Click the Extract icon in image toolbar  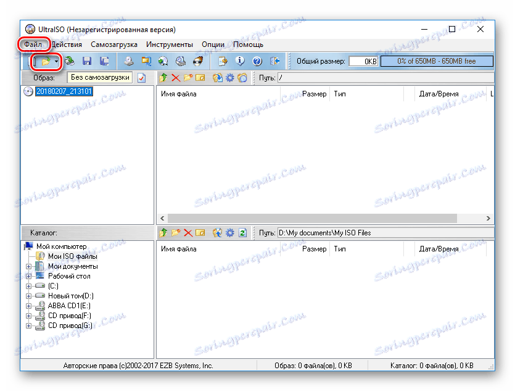click(217, 78)
